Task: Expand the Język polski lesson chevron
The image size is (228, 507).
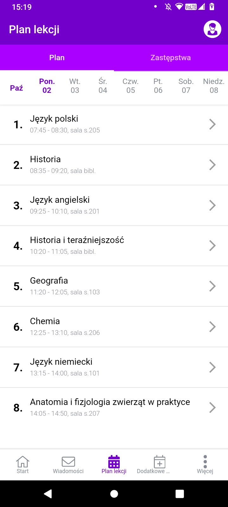Action: (212, 125)
